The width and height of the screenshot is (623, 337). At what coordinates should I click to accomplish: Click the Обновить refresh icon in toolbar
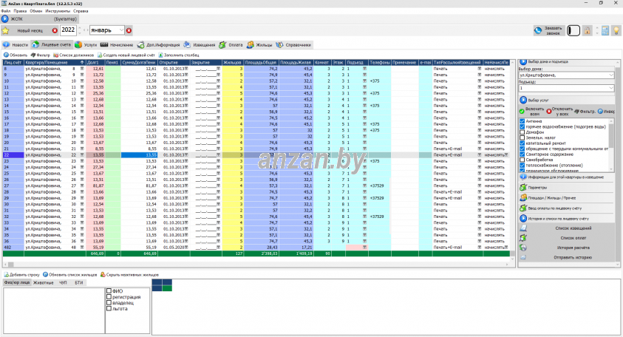[x=7, y=55]
